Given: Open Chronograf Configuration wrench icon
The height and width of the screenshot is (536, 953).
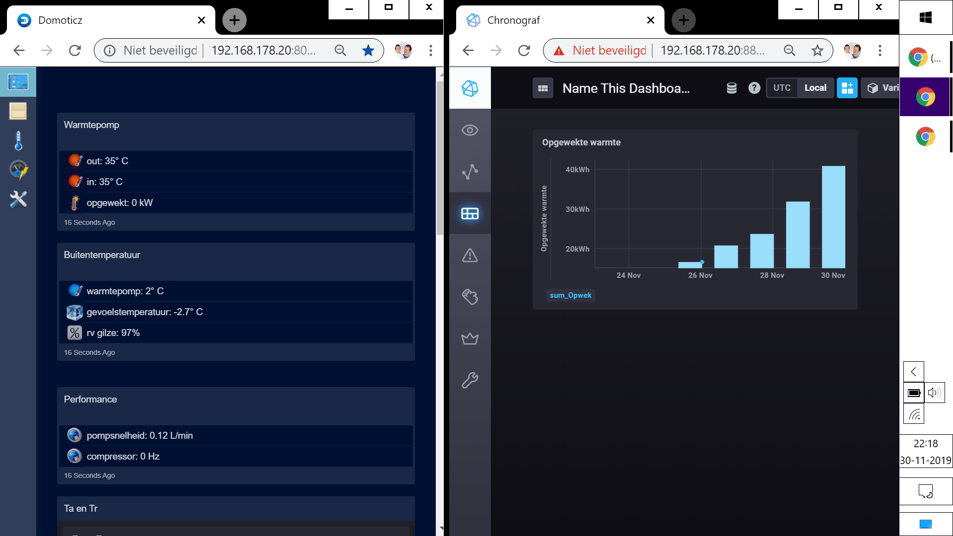Looking at the screenshot, I should coord(470,380).
